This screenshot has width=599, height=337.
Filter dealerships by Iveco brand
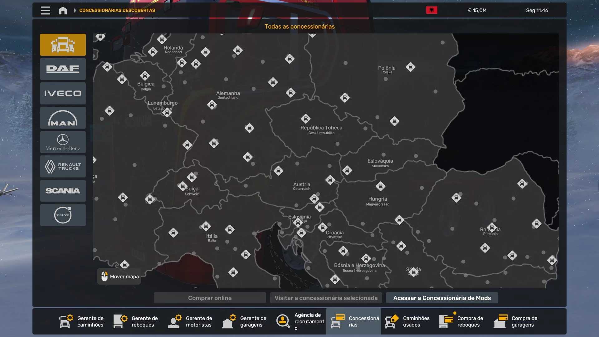[63, 93]
